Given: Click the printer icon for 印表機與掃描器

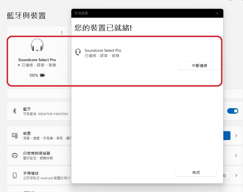Looking at the screenshot, I should tap(15, 155).
